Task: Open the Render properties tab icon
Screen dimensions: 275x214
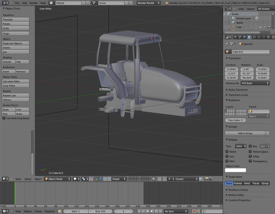Action: tap(235, 37)
